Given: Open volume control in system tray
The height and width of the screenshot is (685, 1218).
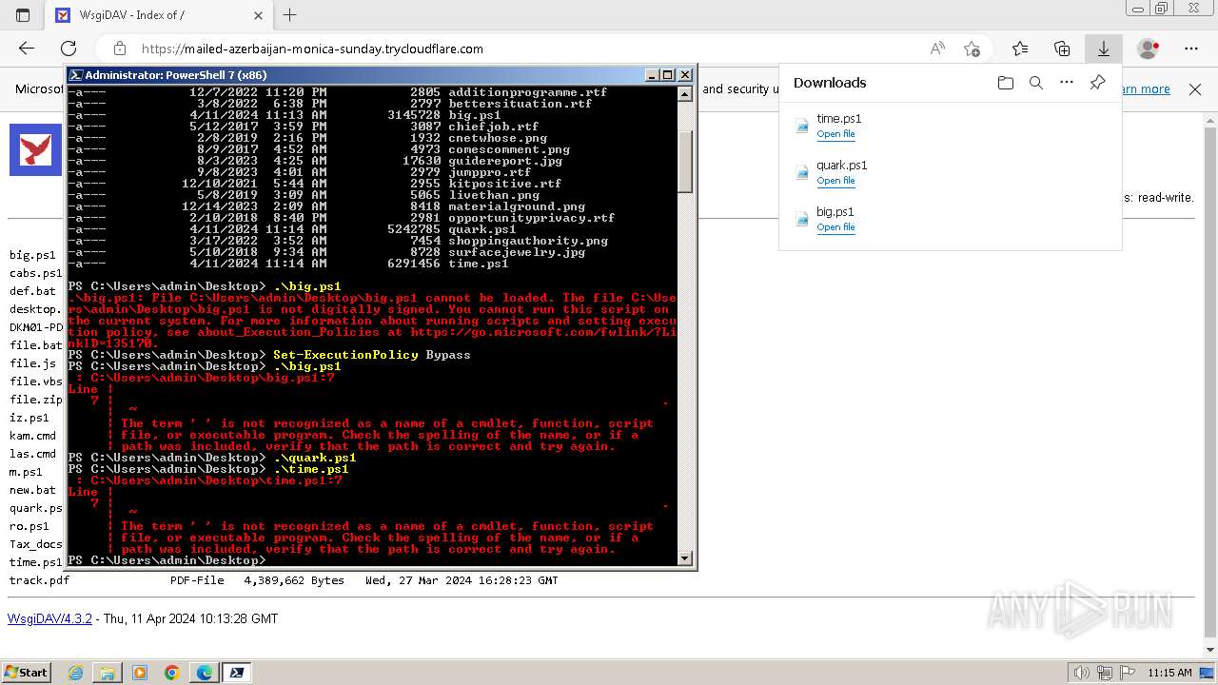Looking at the screenshot, I should pyautogui.click(x=1081, y=673).
